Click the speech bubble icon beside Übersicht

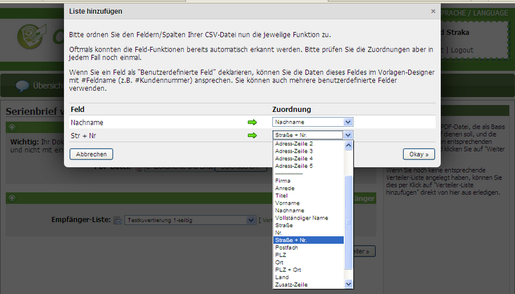tap(23, 86)
